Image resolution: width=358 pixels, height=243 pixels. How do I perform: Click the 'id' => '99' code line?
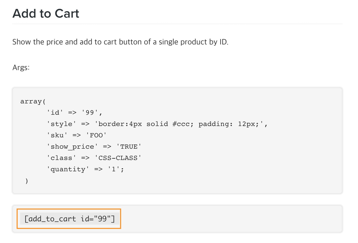tap(75, 112)
